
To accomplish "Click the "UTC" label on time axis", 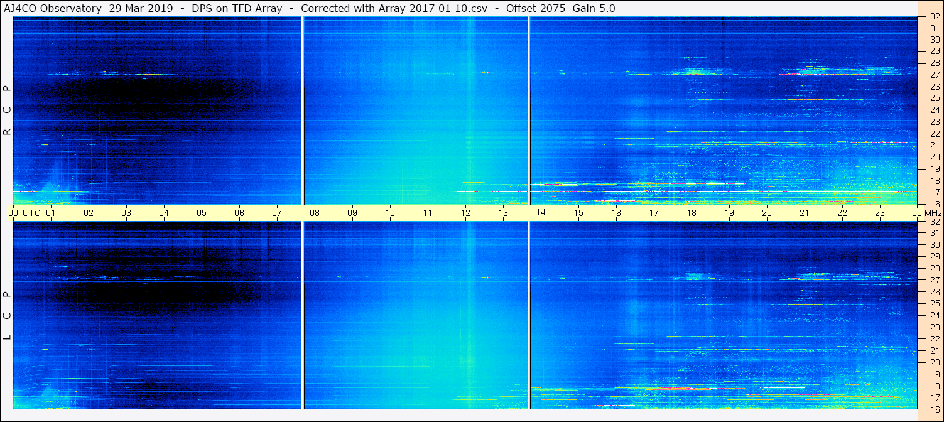I will pos(31,213).
